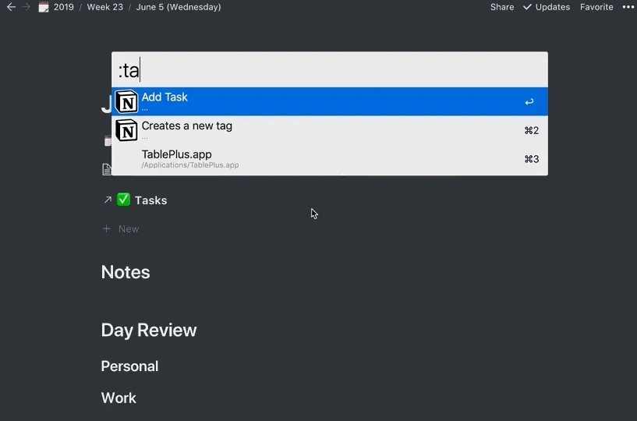Click the forward navigation arrow
Viewport: 637px width, 421px height.
point(26,7)
